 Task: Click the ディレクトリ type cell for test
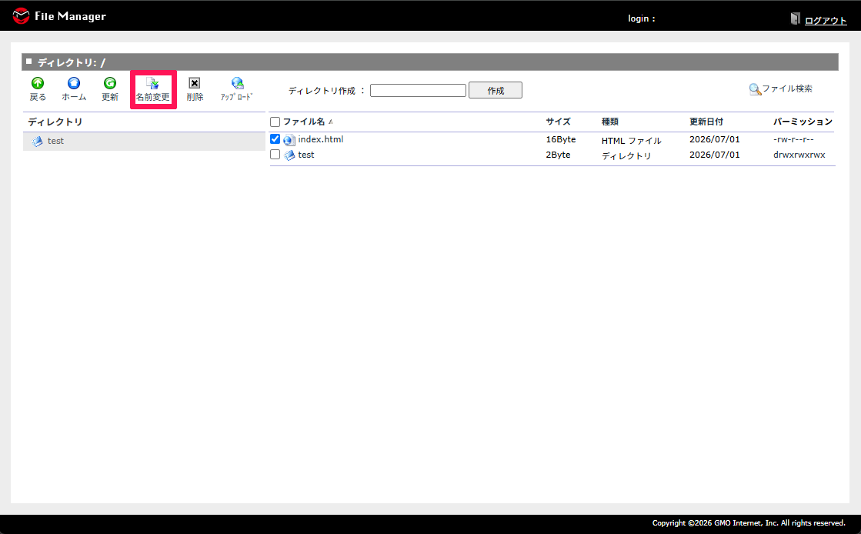pyautogui.click(x=626, y=156)
